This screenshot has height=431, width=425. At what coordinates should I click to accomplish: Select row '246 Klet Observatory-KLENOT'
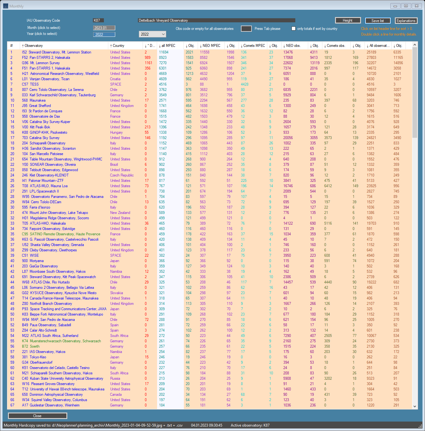209,175
